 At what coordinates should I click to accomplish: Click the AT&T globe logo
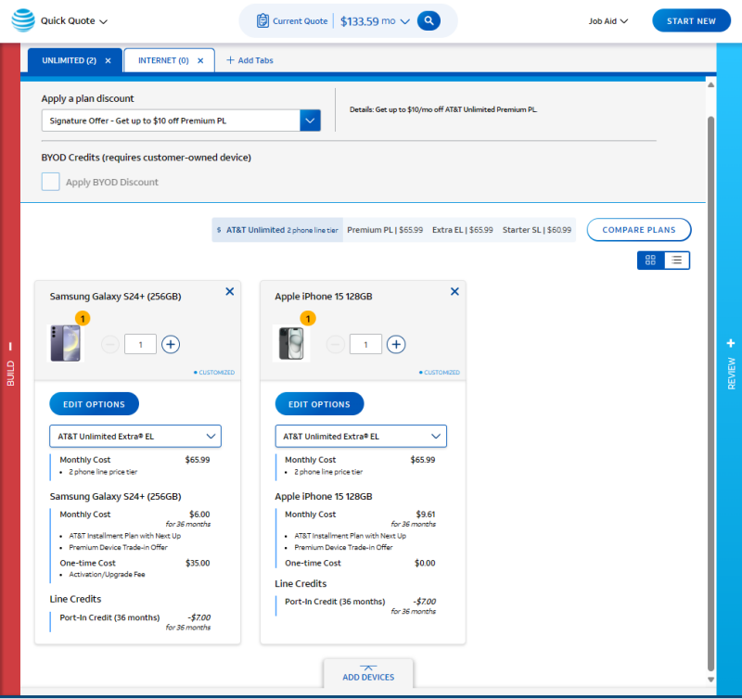pyautogui.click(x=22, y=20)
